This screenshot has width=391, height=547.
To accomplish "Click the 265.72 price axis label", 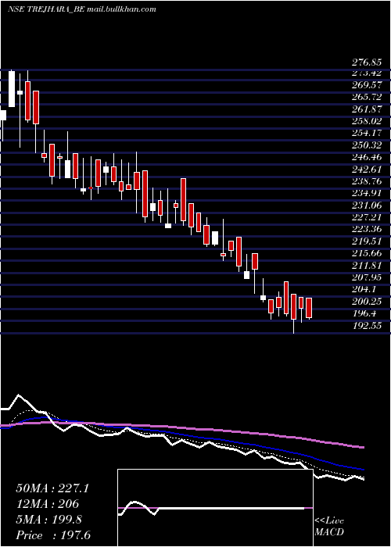I will [367, 97].
